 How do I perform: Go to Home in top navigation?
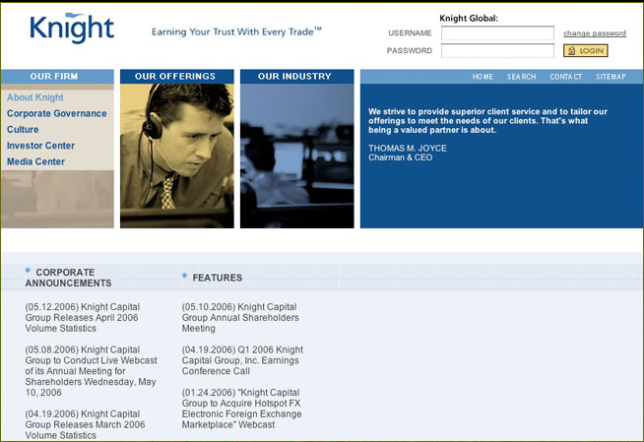483,77
